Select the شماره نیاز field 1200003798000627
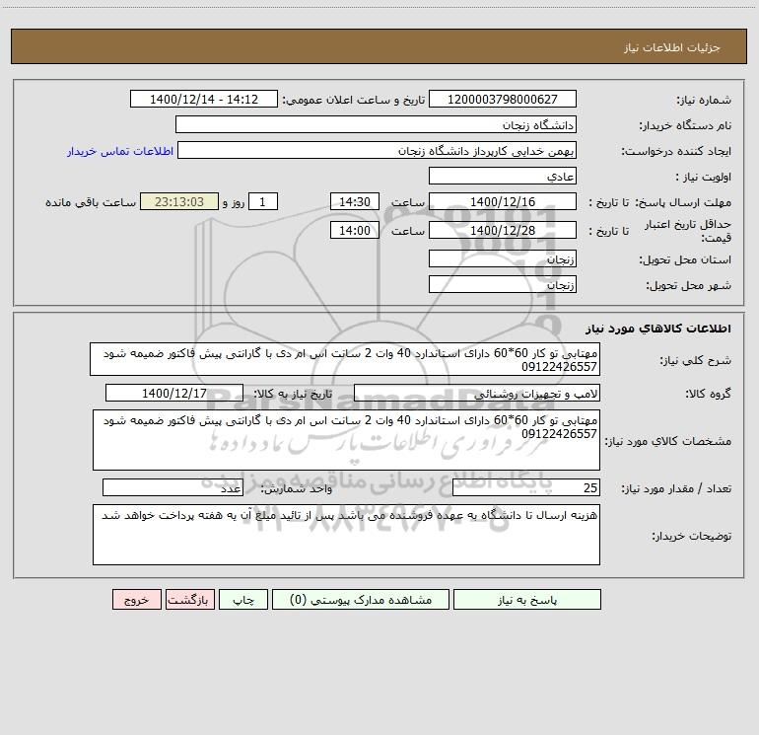Image resolution: width=759 pixels, height=735 pixels. point(503,99)
